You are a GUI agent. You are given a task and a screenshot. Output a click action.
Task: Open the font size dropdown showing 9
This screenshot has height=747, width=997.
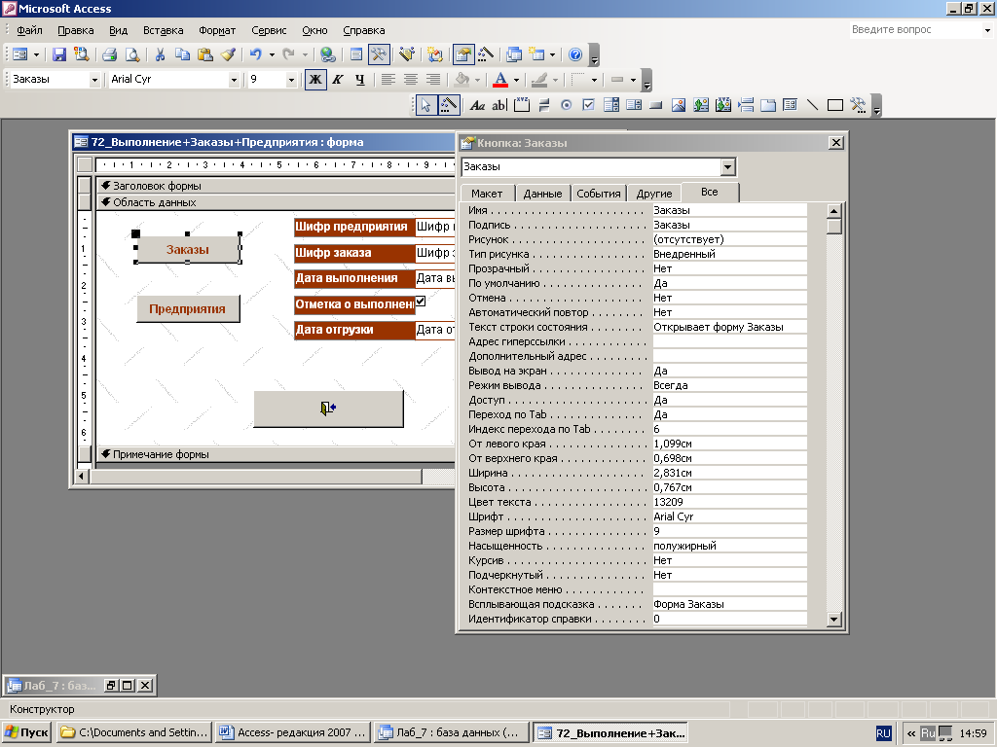pyautogui.click(x=291, y=80)
